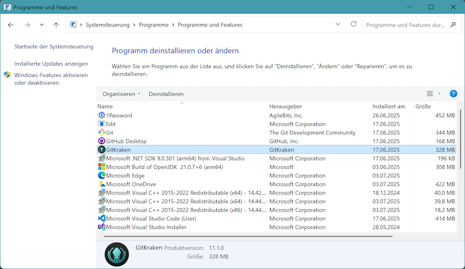Select Microsoft Visual Studio Code (User) entry

coord(277,218)
